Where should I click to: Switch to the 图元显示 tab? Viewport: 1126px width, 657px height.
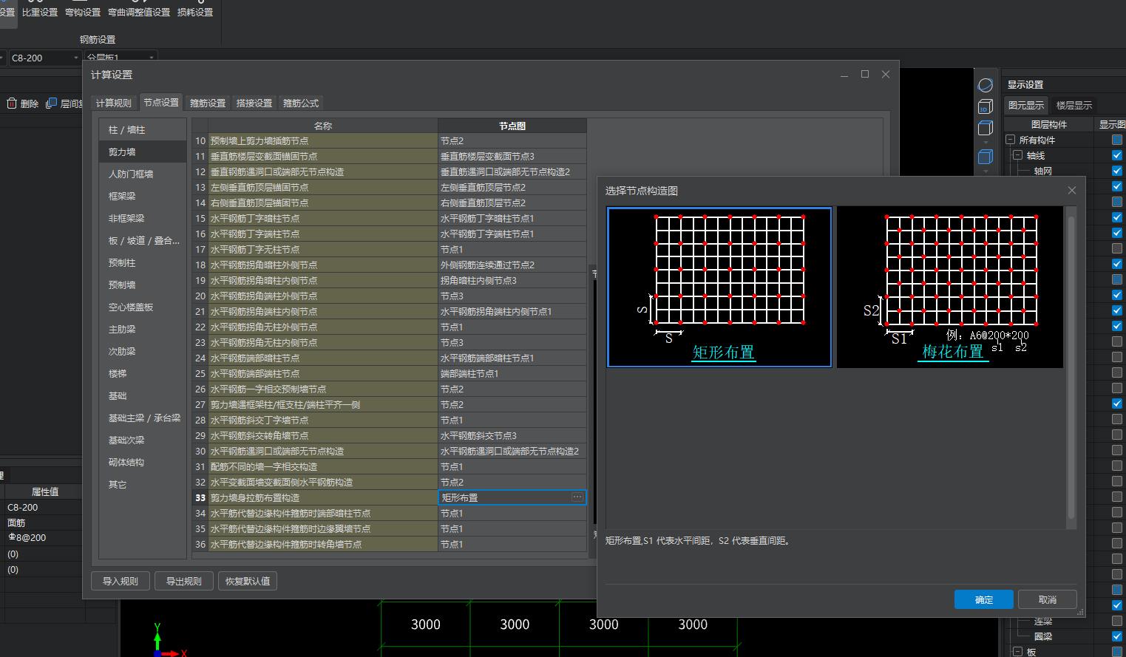[x=1026, y=106]
